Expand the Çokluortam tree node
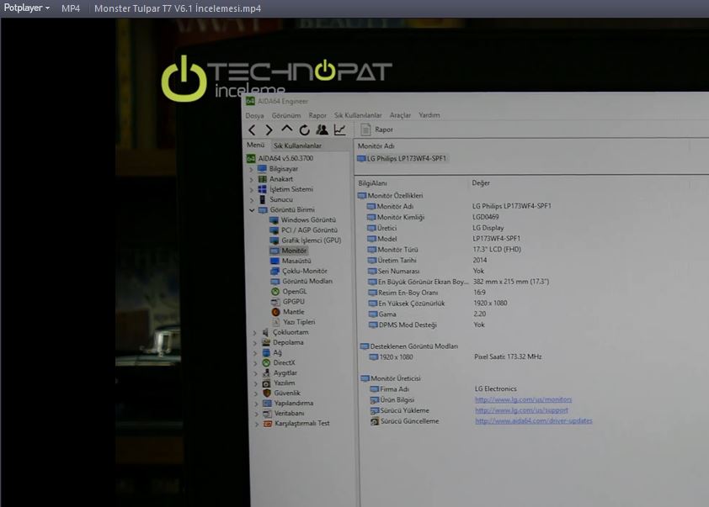709x507 pixels. pyautogui.click(x=254, y=333)
